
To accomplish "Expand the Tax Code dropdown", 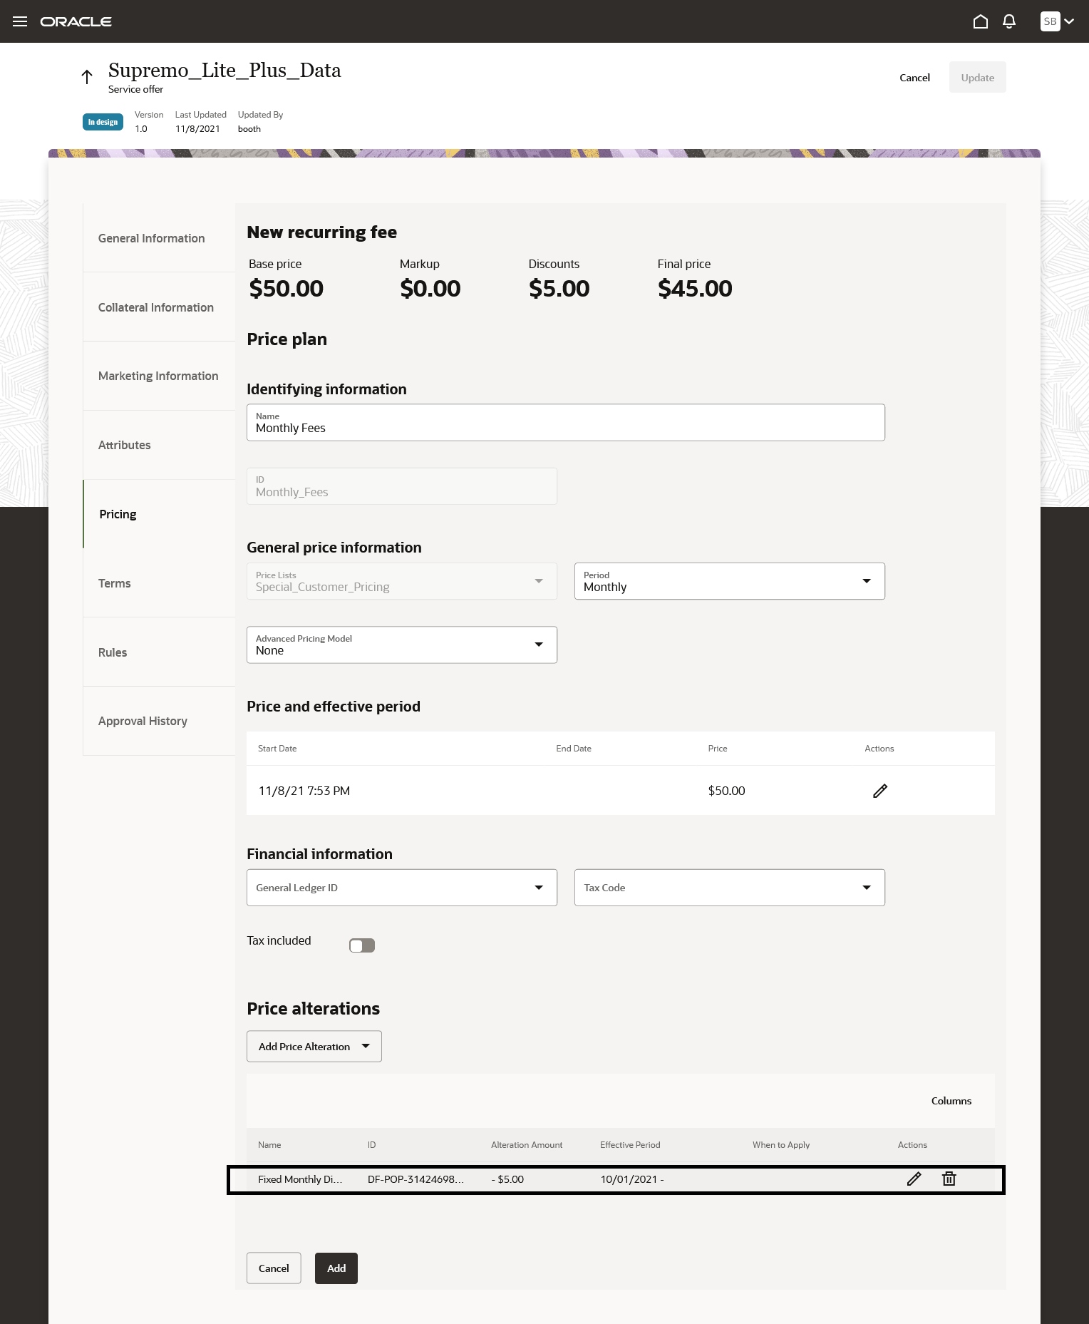I will coord(729,888).
